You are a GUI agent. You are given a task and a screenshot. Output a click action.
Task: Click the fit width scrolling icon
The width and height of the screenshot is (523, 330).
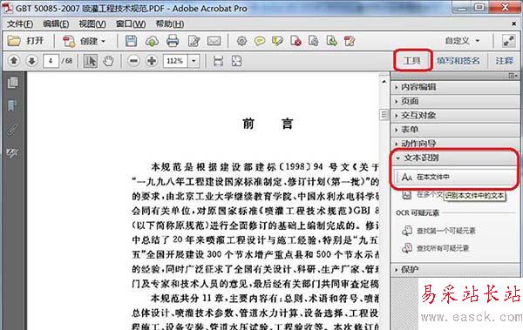[218, 61]
